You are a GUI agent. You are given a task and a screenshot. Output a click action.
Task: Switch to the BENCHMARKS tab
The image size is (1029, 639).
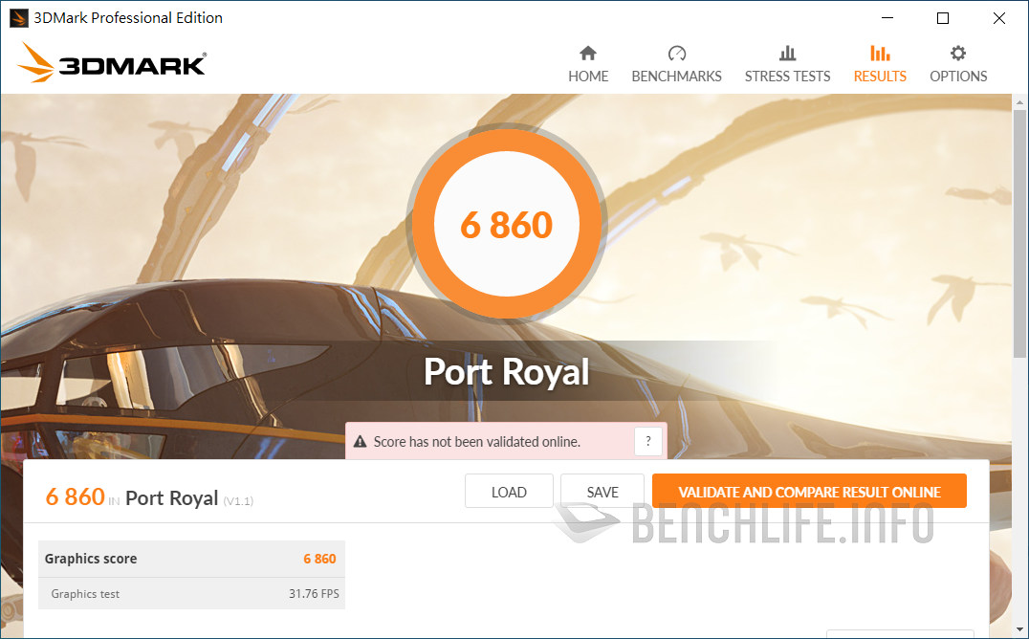point(676,77)
